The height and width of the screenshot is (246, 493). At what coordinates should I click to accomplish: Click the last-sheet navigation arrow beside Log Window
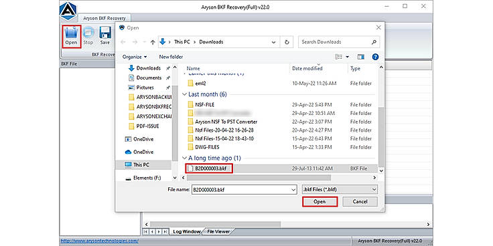tap(165, 231)
